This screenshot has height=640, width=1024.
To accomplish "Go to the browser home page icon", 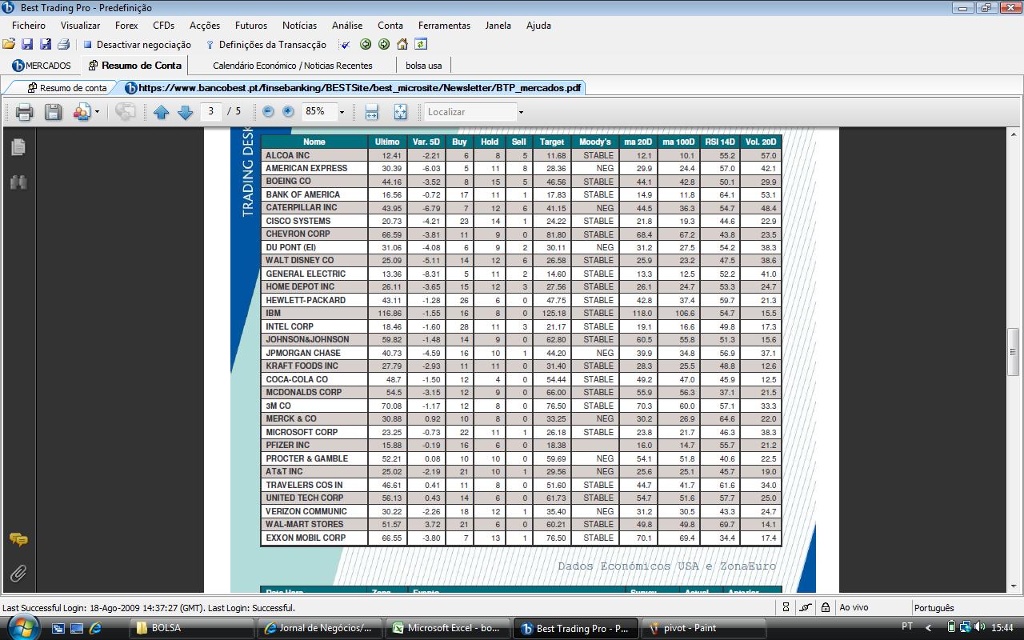I will click(x=402, y=45).
